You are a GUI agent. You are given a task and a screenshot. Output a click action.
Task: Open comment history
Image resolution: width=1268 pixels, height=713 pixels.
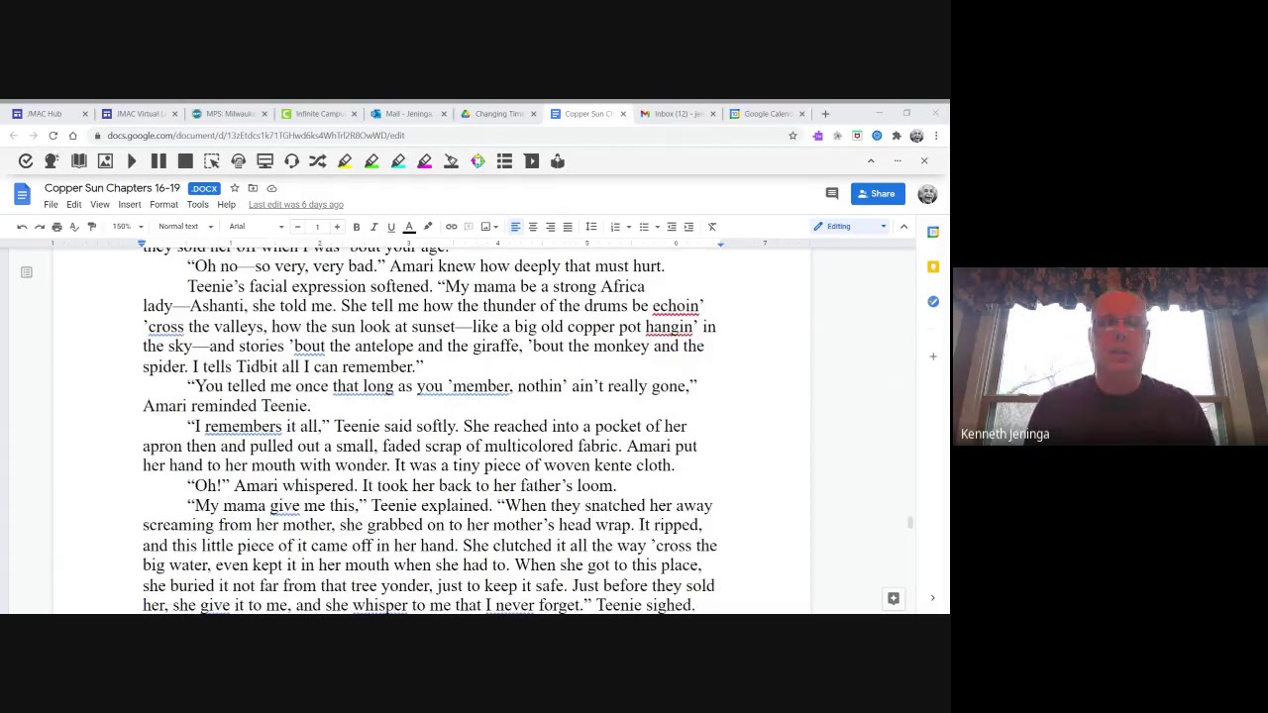pos(832,194)
